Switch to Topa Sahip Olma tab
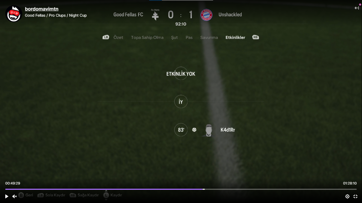This screenshot has height=203, width=362. [147, 38]
